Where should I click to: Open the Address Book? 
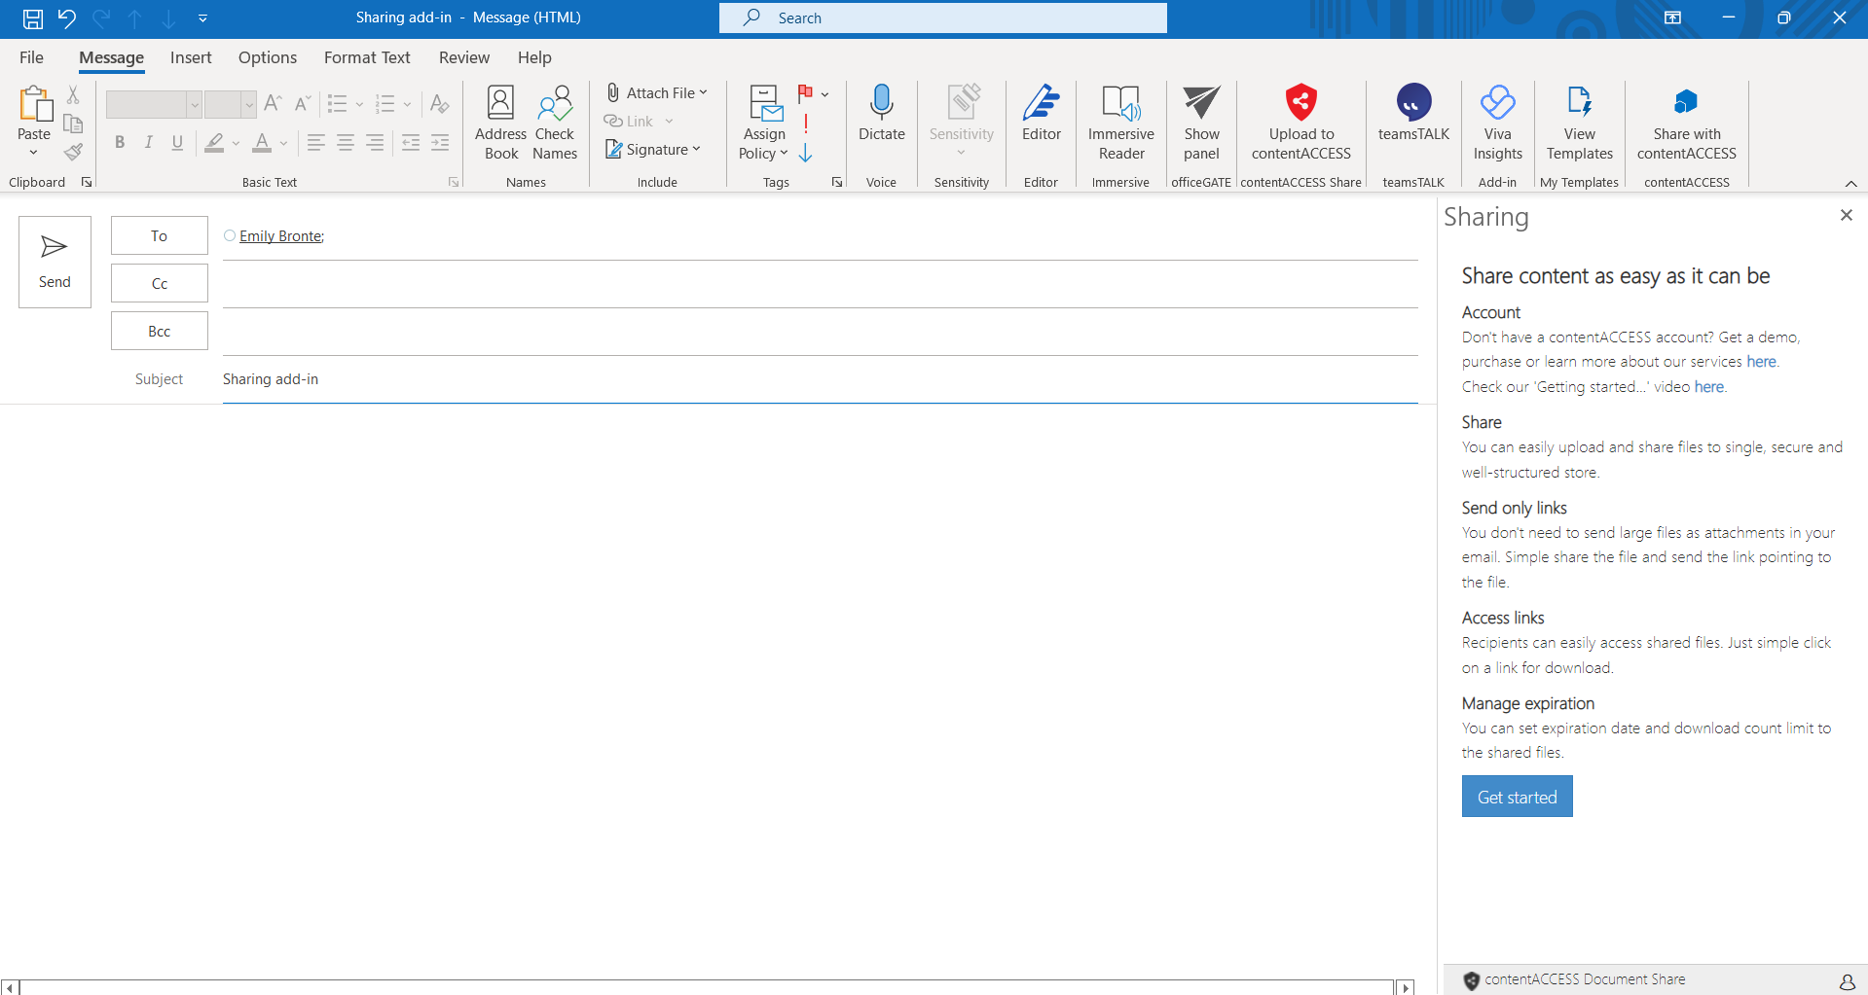500,123
